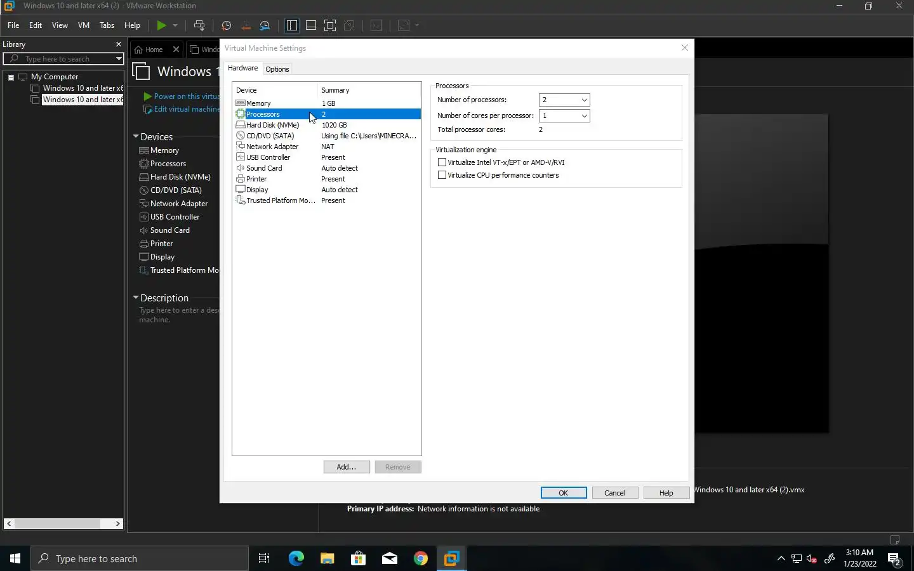The height and width of the screenshot is (571, 914).
Task: Click the description text field
Action: [179, 315]
